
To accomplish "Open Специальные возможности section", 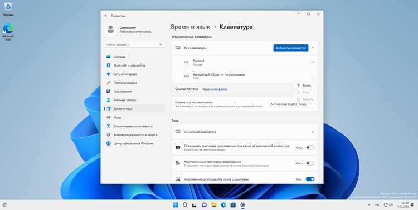I will point(134,126).
